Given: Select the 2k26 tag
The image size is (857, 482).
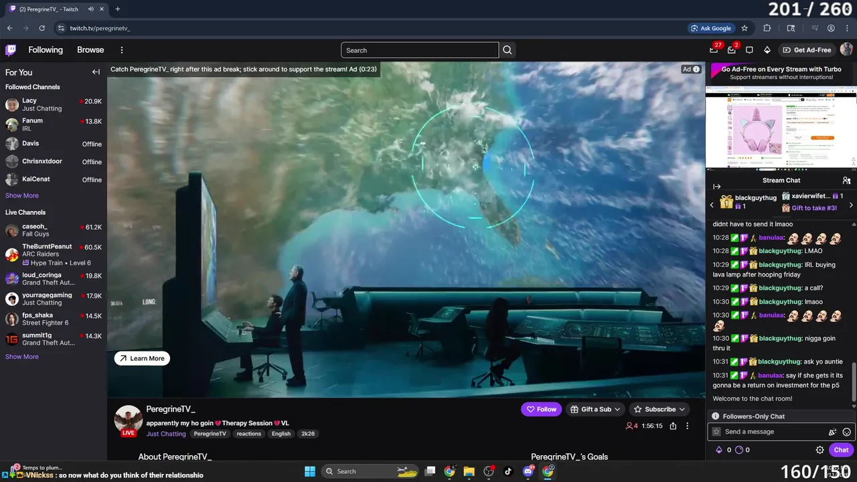Looking at the screenshot, I should tap(308, 434).
